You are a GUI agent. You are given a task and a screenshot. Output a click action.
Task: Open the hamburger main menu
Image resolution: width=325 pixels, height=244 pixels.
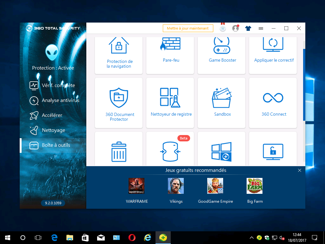(261, 28)
